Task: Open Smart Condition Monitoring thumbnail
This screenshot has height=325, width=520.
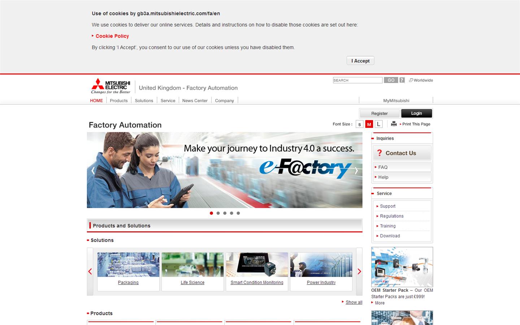Action: pyautogui.click(x=257, y=265)
